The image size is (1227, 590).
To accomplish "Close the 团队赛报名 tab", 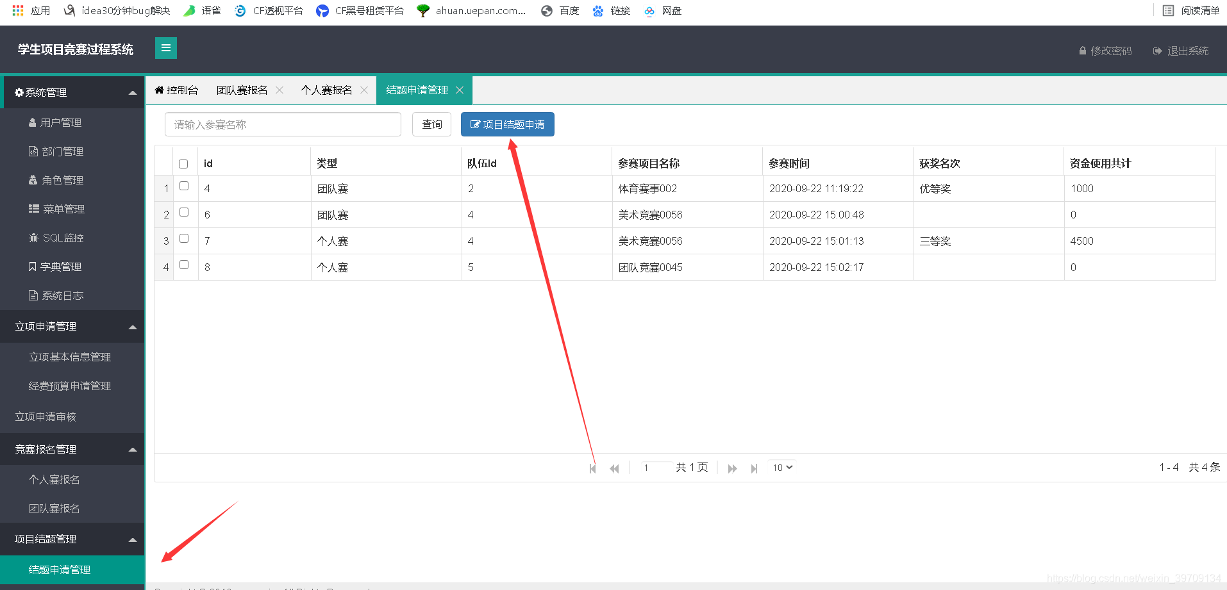I will (x=280, y=90).
